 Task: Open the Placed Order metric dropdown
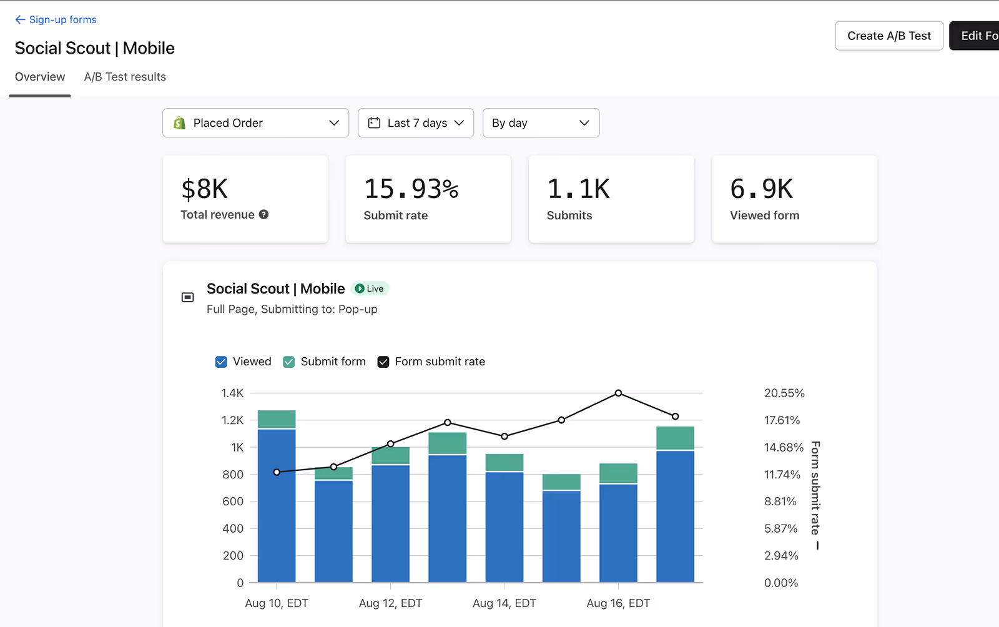(255, 122)
